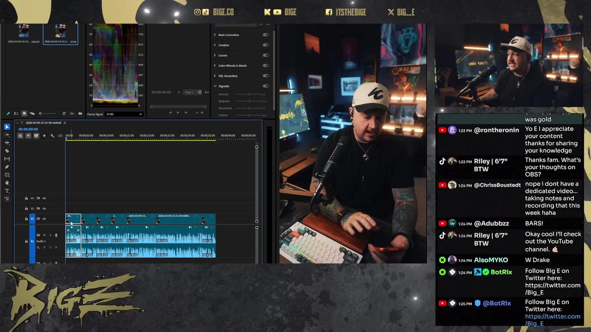Click the linked selection icon in timeline
The image size is (591, 332).
click(36, 136)
